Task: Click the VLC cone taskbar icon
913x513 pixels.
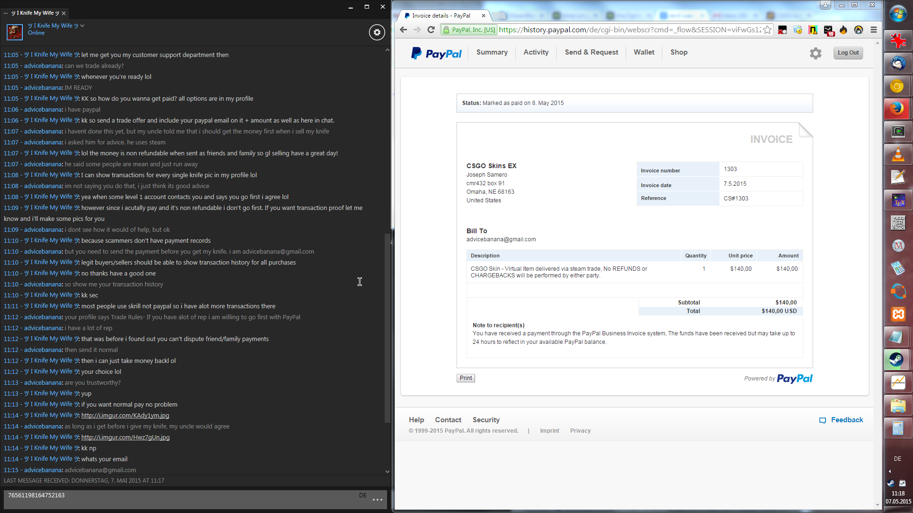Action: (x=897, y=154)
